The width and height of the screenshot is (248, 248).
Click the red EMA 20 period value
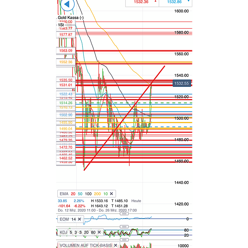[x=73, y=194]
